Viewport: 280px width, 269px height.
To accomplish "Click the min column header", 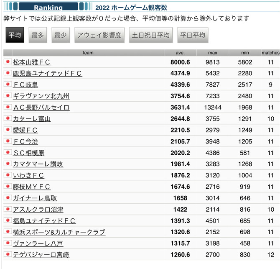I will tap(245, 53).
